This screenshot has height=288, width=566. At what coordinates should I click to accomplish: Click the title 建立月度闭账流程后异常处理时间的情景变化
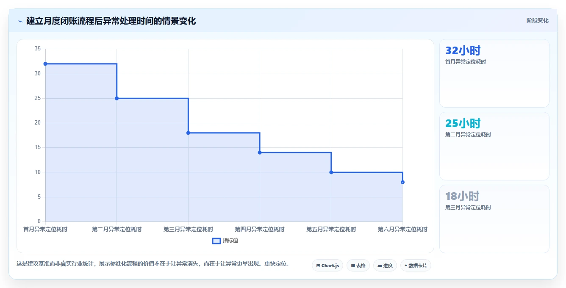(111, 21)
